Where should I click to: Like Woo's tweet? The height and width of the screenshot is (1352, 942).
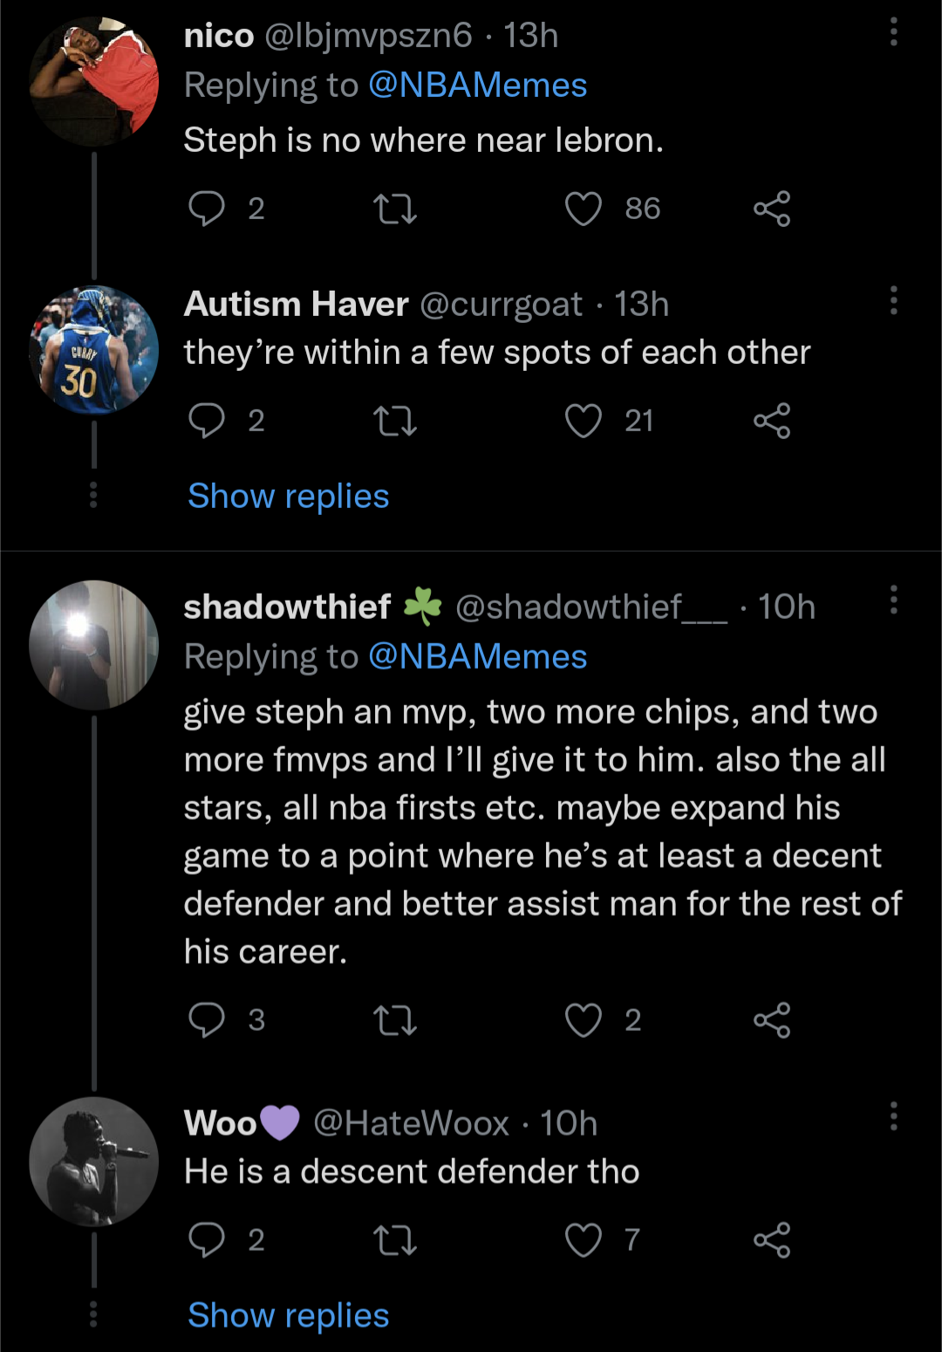point(584,1240)
